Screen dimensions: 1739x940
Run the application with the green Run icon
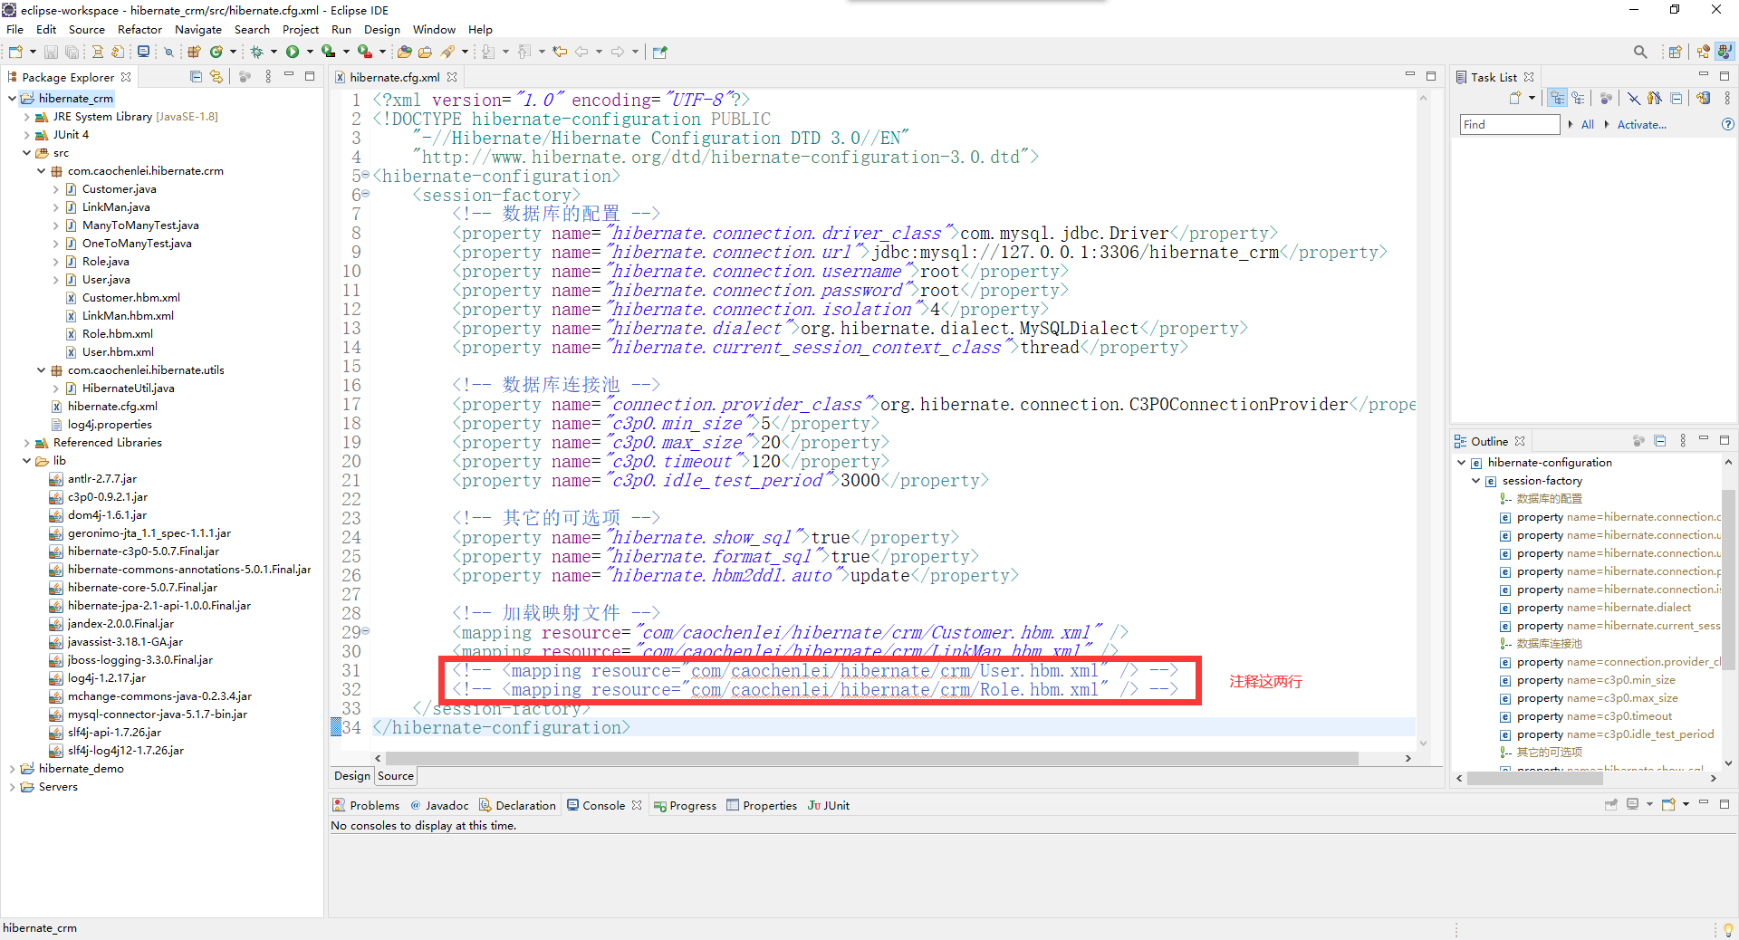[x=293, y=52]
